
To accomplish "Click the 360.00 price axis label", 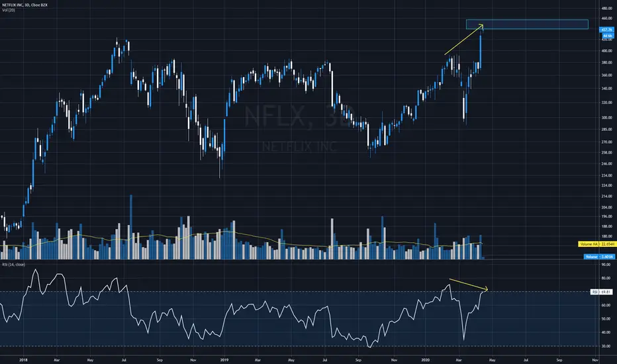I will click(606, 75).
